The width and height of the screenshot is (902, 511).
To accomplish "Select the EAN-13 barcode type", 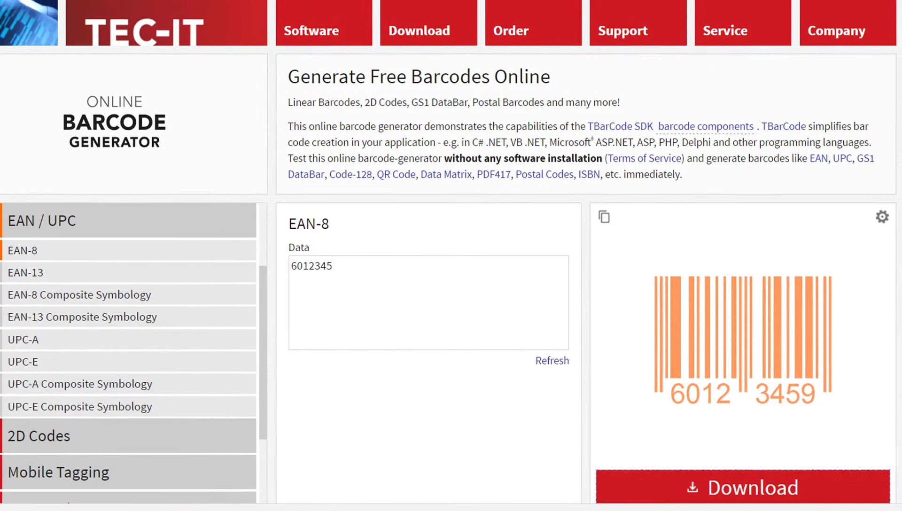I will click(25, 272).
